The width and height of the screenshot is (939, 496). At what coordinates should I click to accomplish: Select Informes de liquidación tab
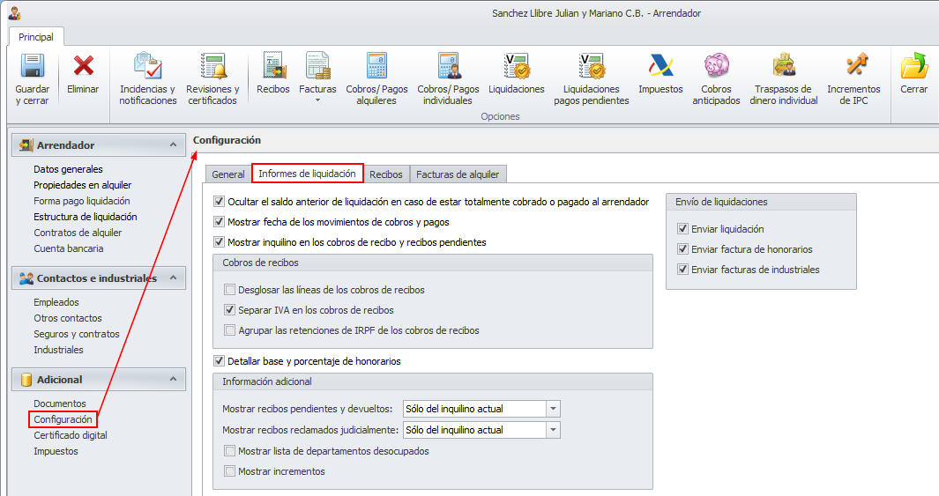307,174
